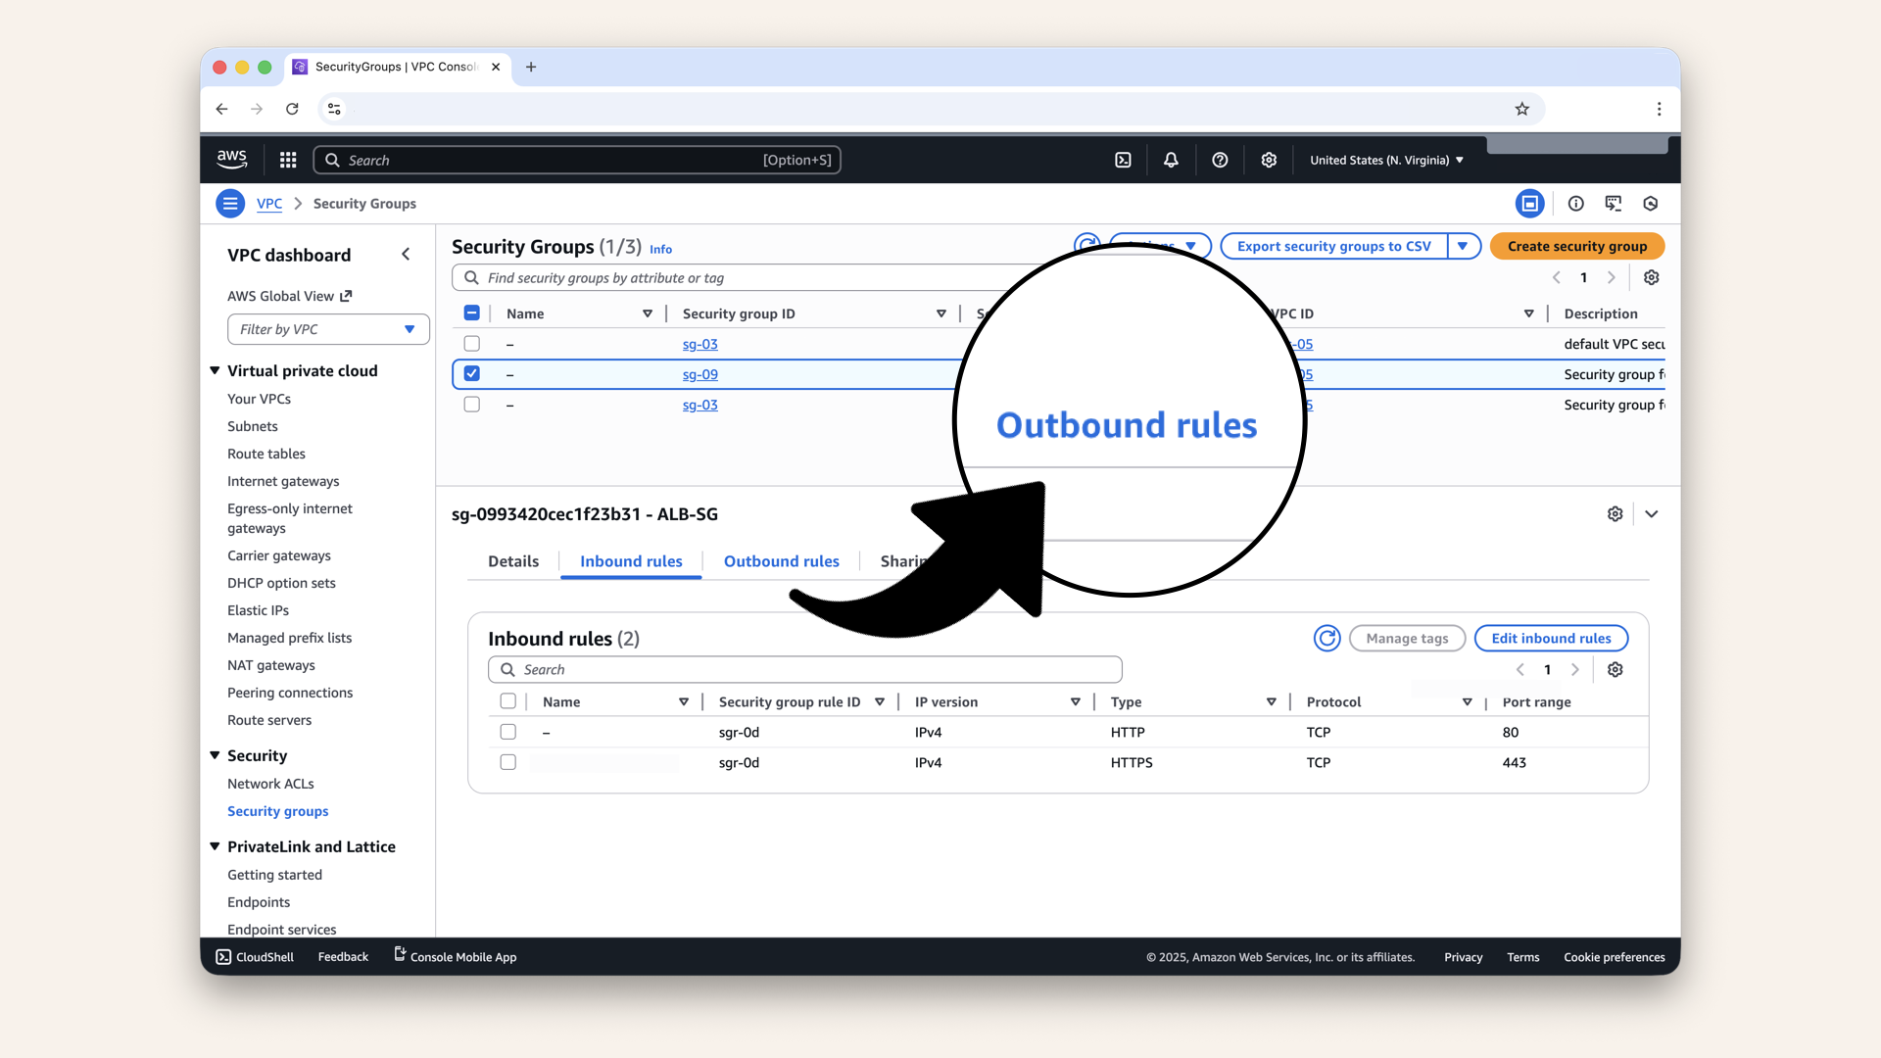Open the split panel layout icon

tap(1530, 203)
